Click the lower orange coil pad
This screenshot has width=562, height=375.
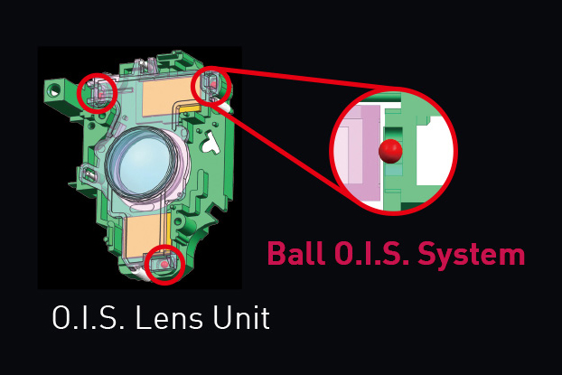pos(144,235)
